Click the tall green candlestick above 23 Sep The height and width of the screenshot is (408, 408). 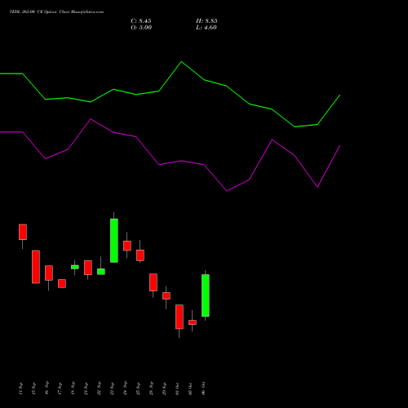[x=114, y=241]
